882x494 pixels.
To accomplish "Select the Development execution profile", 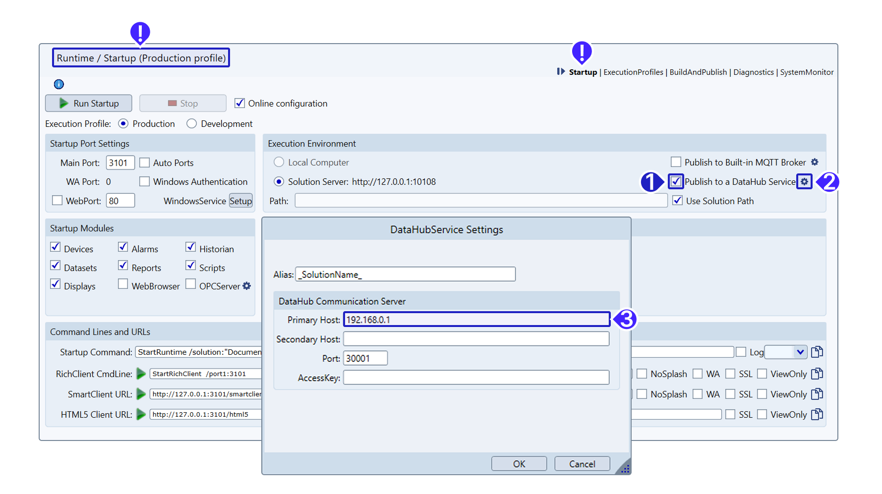I will click(x=192, y=123).
